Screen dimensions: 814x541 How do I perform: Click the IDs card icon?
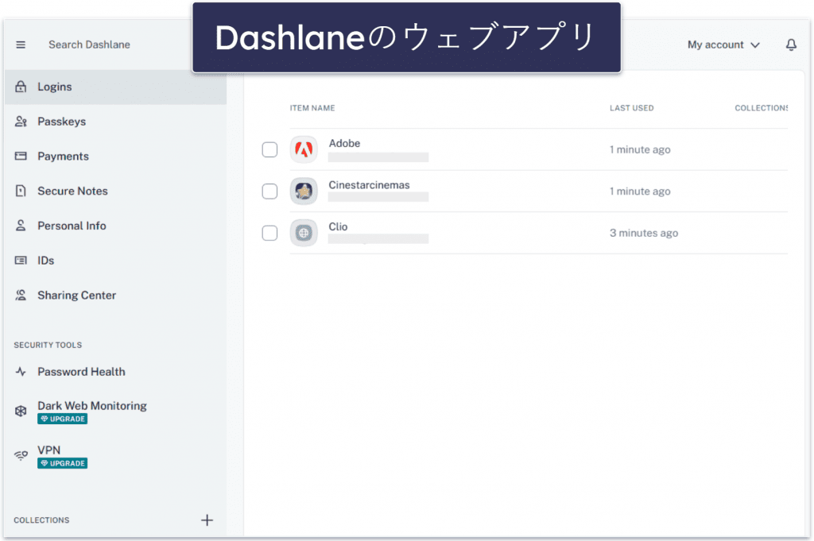[x=21, y=261]
